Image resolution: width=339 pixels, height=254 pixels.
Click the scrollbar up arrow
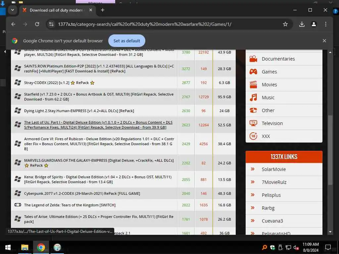[330, 52]
